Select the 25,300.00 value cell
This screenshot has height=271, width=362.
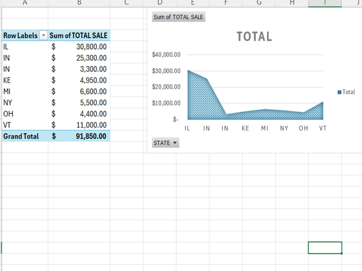coord(79,58)
